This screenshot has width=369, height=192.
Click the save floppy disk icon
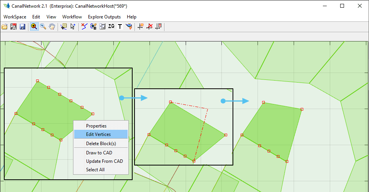click(22, 26)
